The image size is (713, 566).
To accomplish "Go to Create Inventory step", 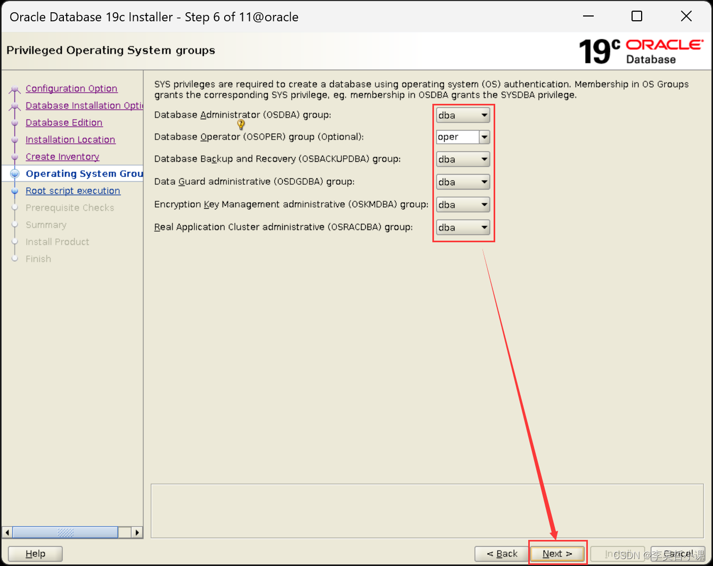I will tap(62, 157).
